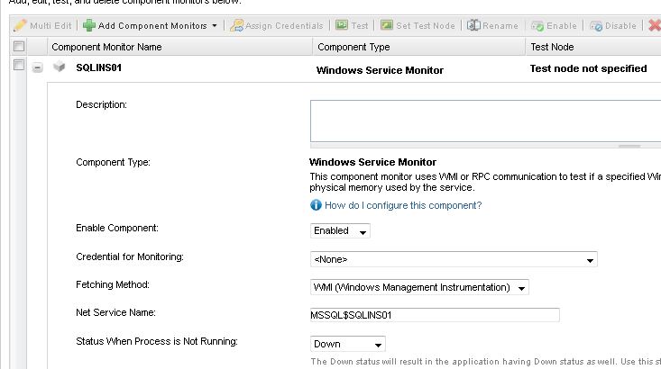This screenshot has width=661, height=369.
Task: Collapse the SQLINS01 component details
Action: [38, 67]
